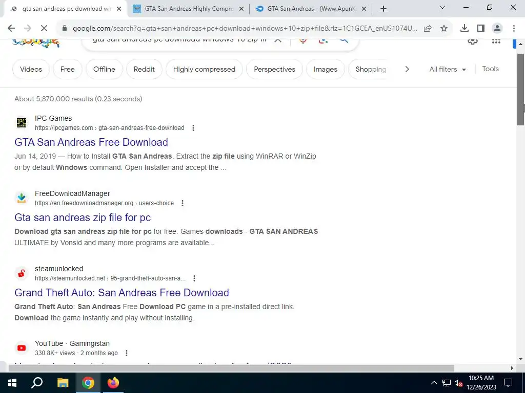Click the steamunlocked.net URL breadcrumb
The height and width of the screenshot is (393, 525).
point(110,278)
